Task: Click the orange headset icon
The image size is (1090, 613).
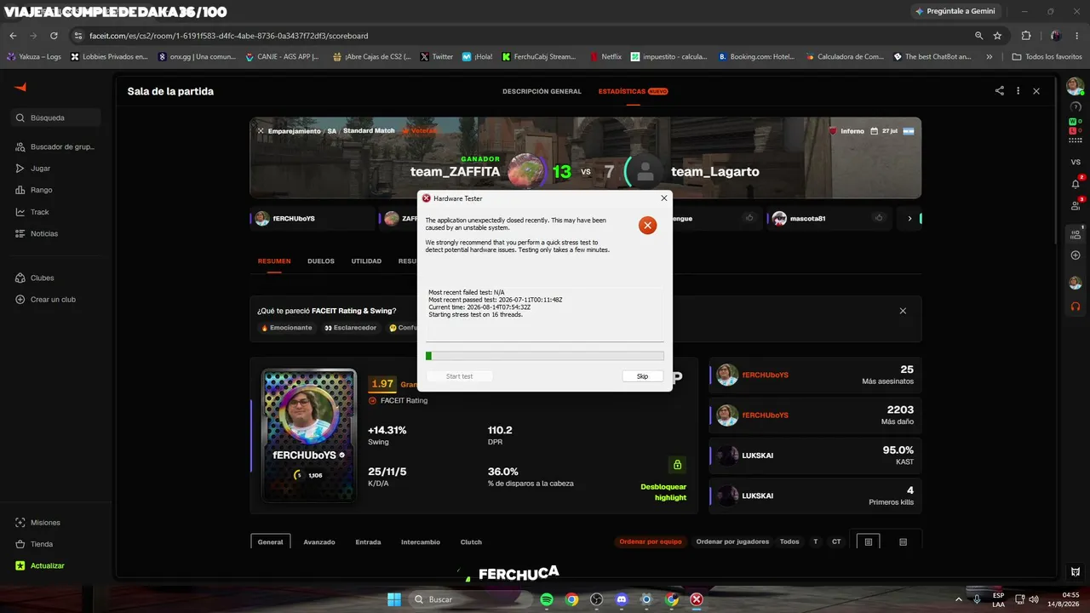Action: 1076,306
